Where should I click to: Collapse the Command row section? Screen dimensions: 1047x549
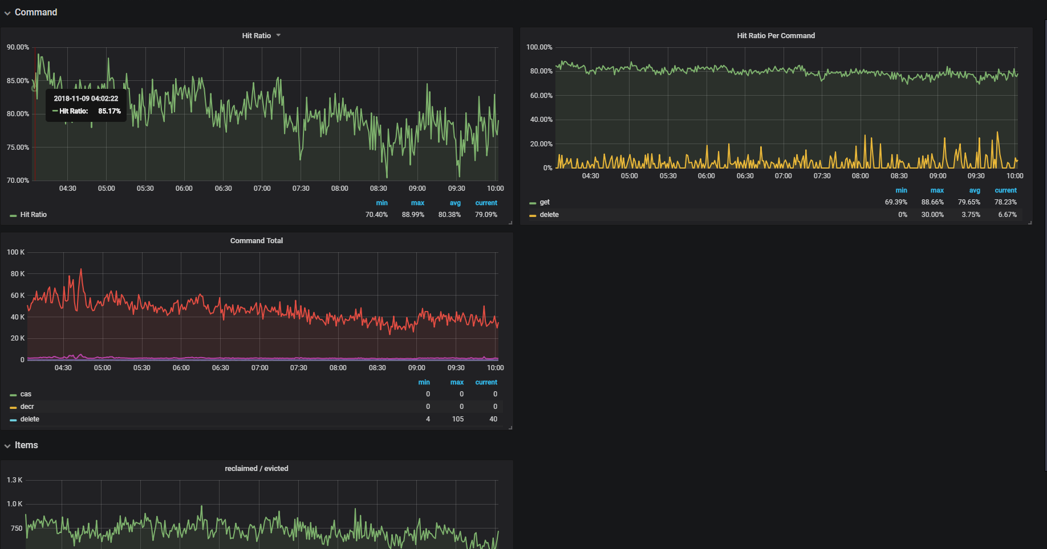(x=31, y=12)
